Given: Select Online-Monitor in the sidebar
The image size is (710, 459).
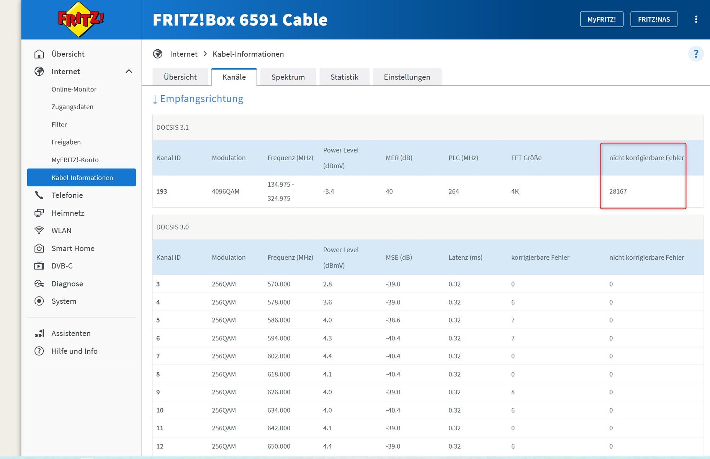Looking at the screenshot, I should click(74, 89).
